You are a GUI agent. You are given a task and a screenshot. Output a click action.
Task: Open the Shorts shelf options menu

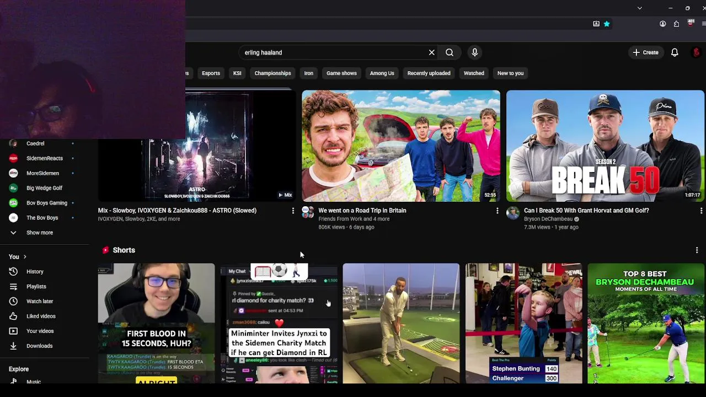(697, 250)
